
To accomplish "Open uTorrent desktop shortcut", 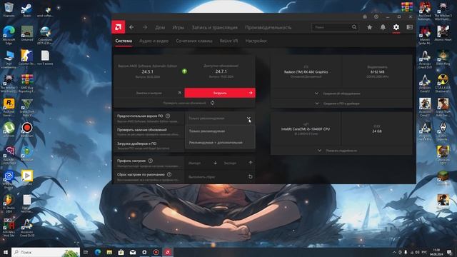I will [9, 130].
